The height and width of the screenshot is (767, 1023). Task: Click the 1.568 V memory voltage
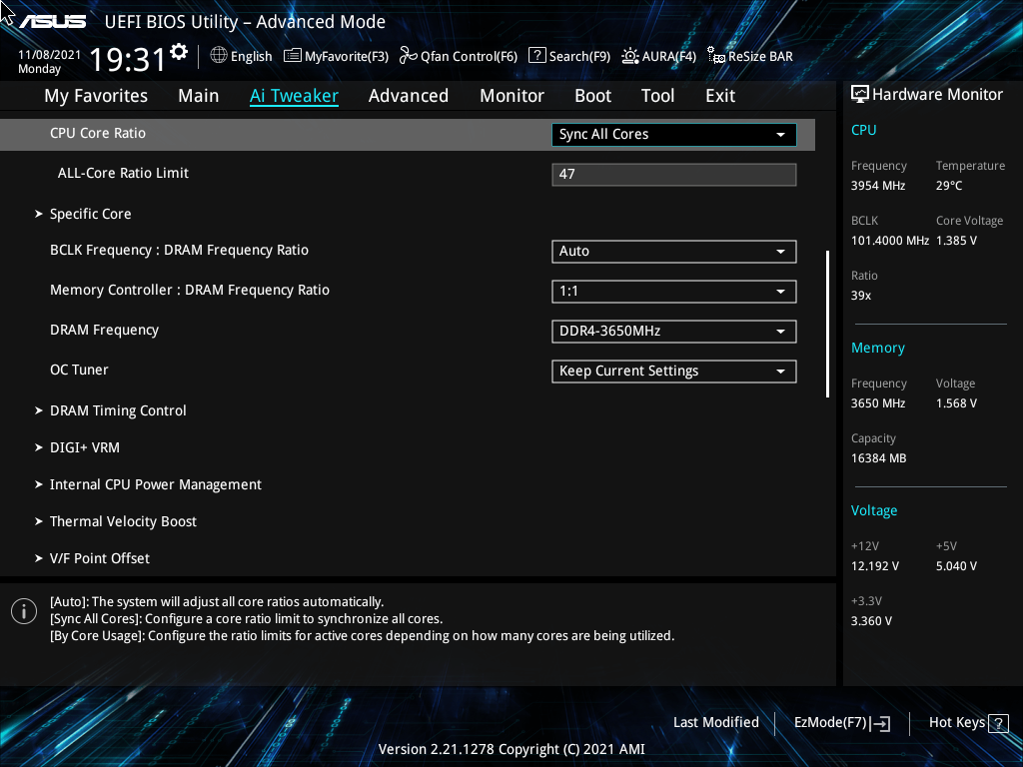[x=956, y=403]
